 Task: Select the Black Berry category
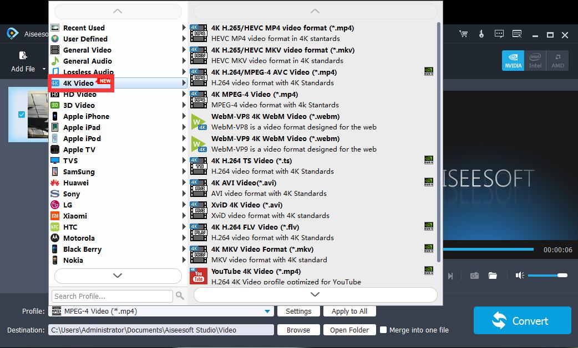(x=118, y=249)
